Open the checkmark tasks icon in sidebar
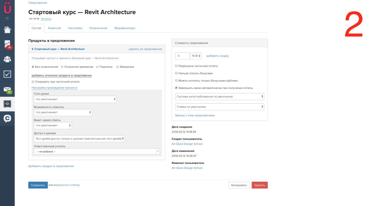Image resolution: width=378 pixels, height=206 pixels. click(7, 74)
